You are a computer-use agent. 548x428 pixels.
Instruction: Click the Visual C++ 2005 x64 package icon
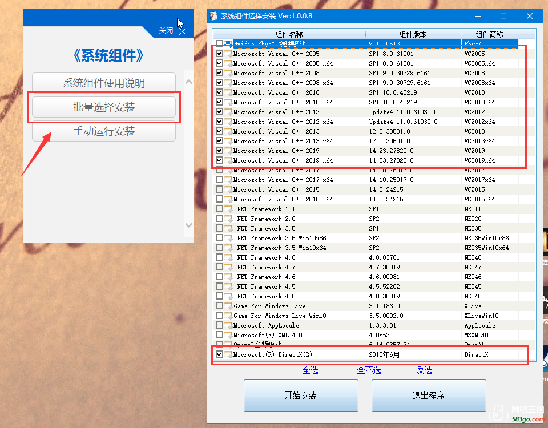(x=228, y=63)
